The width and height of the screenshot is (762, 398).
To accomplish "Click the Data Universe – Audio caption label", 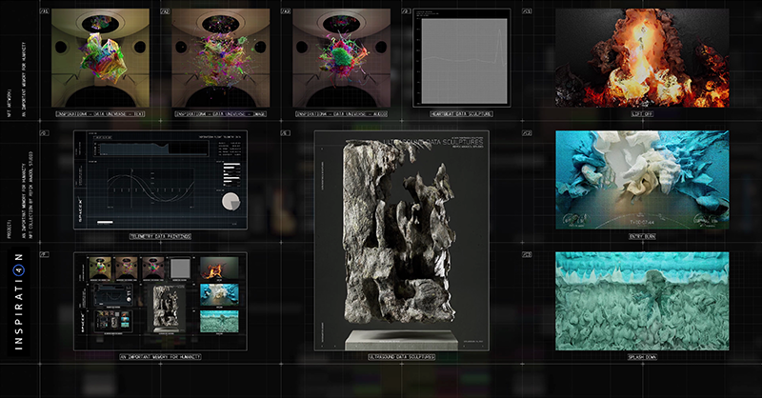I will click(x=341, y=114).
